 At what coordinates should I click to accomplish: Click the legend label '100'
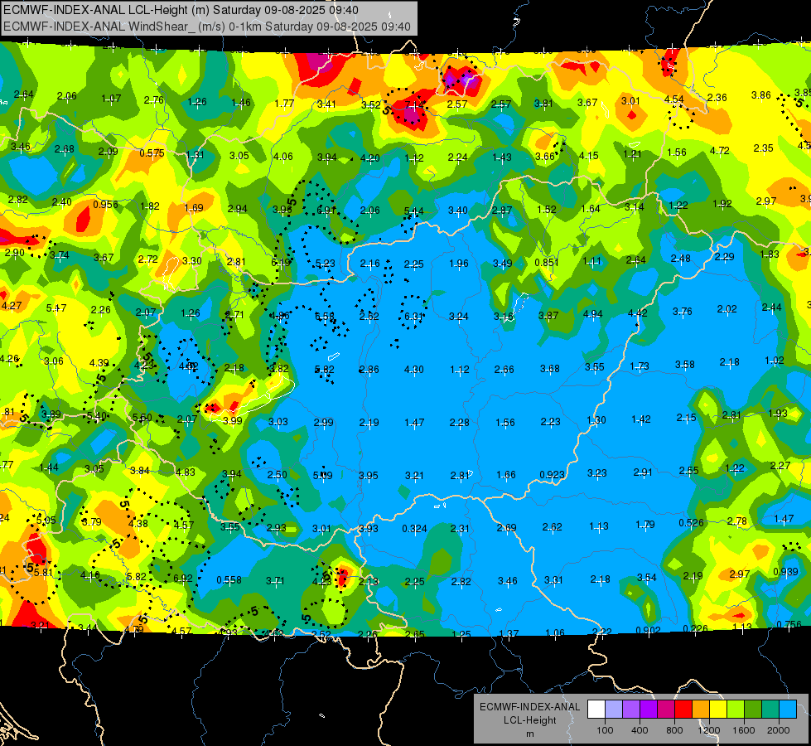pos(605,730)
